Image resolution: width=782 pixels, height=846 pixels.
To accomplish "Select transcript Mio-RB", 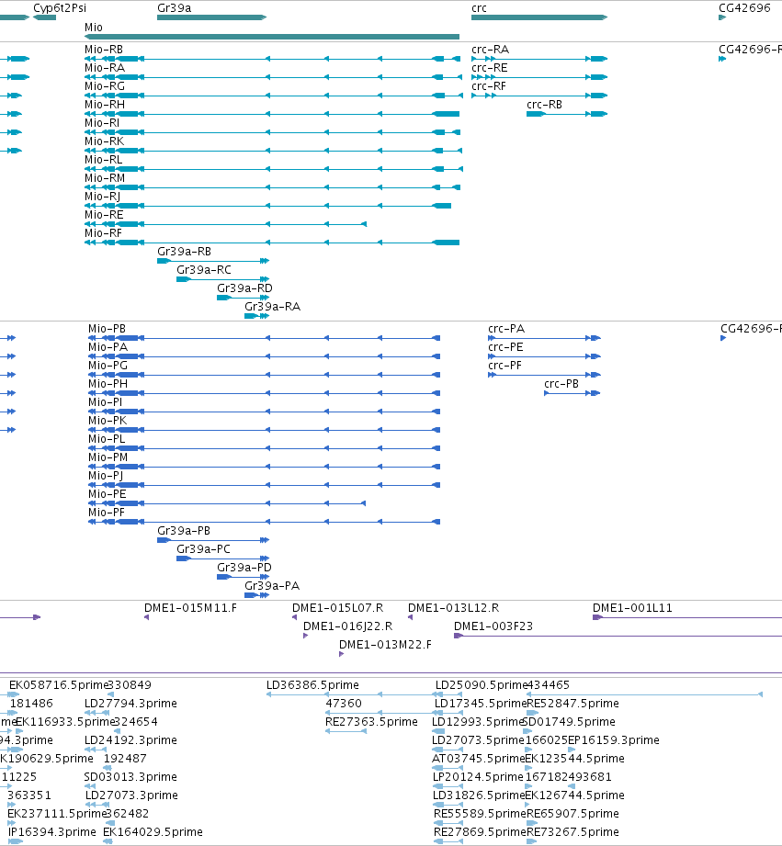I will coord(104,49).
